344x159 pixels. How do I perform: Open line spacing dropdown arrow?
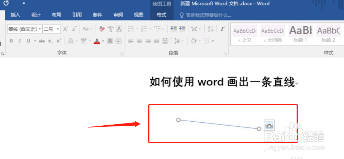point(183,41)
